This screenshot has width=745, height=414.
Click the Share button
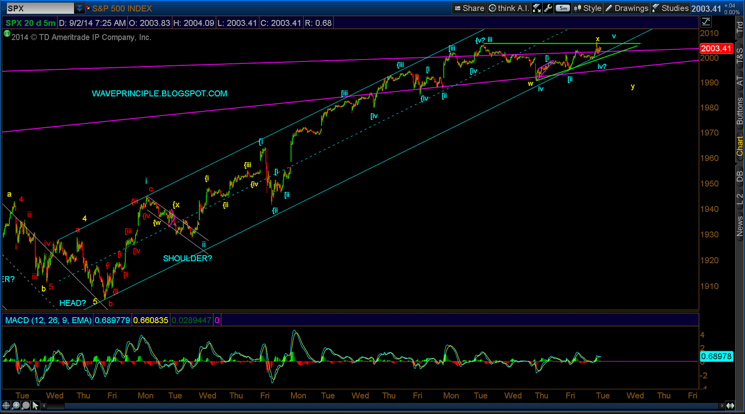click(469, 8)
